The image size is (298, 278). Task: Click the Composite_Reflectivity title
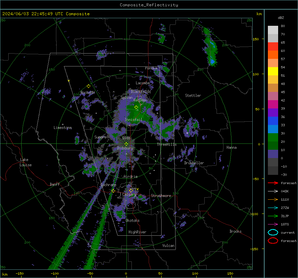(149, 5)
